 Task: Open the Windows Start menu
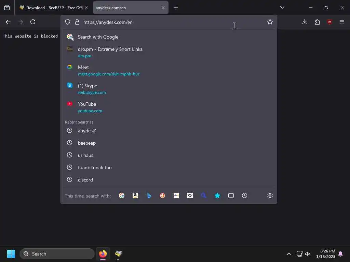[11, 254]
